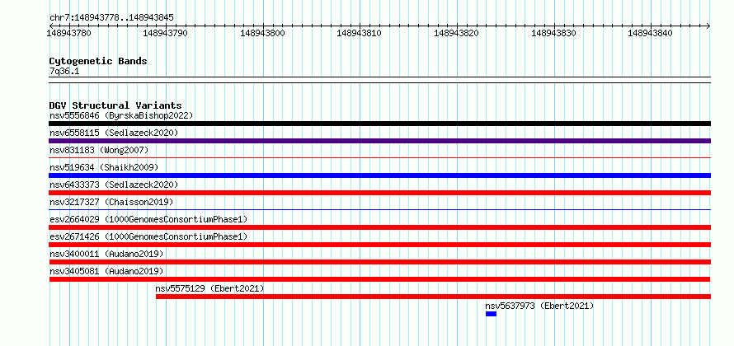Select the black nsv5556846 variant bar
The image size is (734, 346).
pos(379,124)
